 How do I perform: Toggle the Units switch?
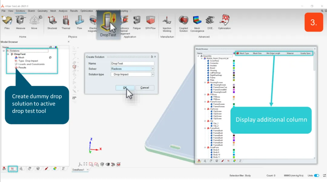(316, 175)
